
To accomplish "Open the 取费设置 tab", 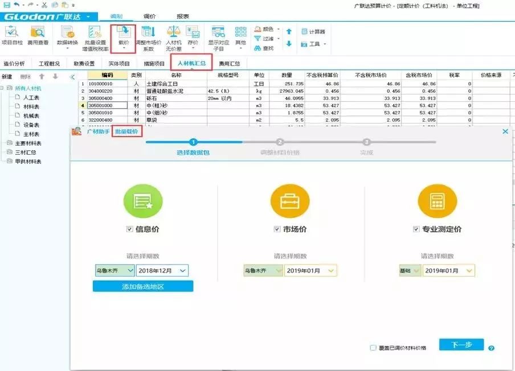I will [x=84, y=64].
